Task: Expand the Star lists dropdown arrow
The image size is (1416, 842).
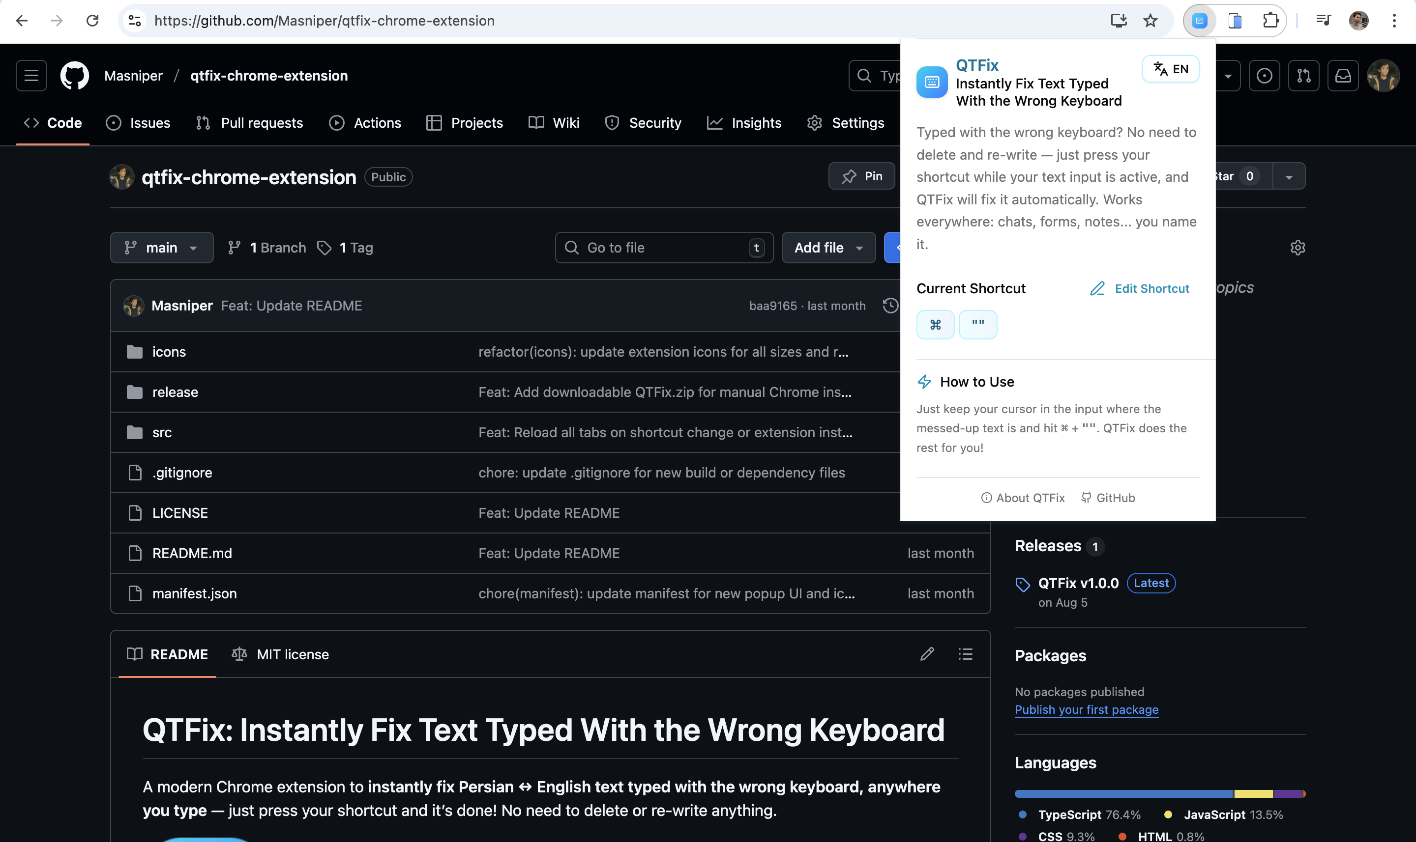Action: coord(1289,177)
